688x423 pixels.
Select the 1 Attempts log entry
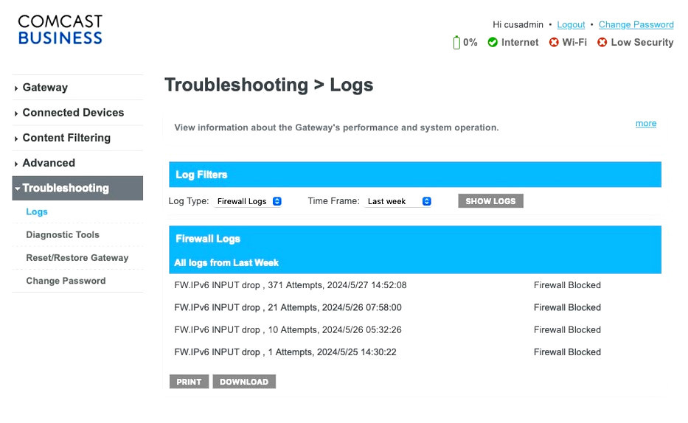tap(285, 352)
